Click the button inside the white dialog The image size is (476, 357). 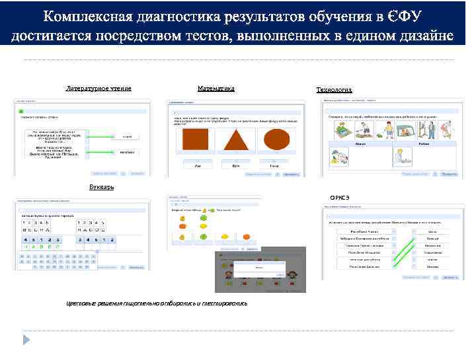280,275
